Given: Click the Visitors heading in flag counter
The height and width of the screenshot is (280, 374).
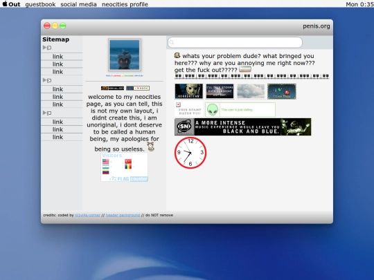Looking at the screenshot, I should coord(112,156).
